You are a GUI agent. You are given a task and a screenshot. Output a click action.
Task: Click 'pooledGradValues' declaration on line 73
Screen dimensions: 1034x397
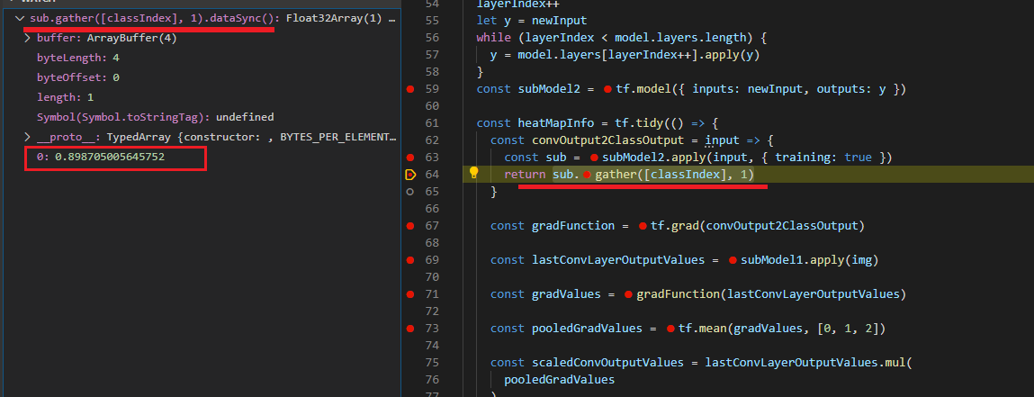(587, 329)
